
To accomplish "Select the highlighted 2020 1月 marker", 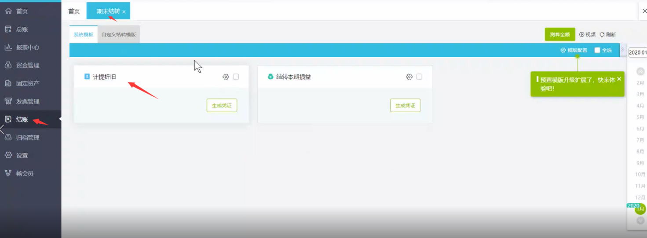I will pos(640,209).
